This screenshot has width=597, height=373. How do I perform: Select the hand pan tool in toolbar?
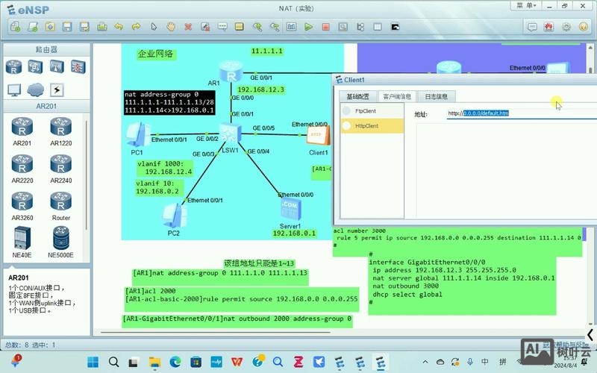[170, 27]
